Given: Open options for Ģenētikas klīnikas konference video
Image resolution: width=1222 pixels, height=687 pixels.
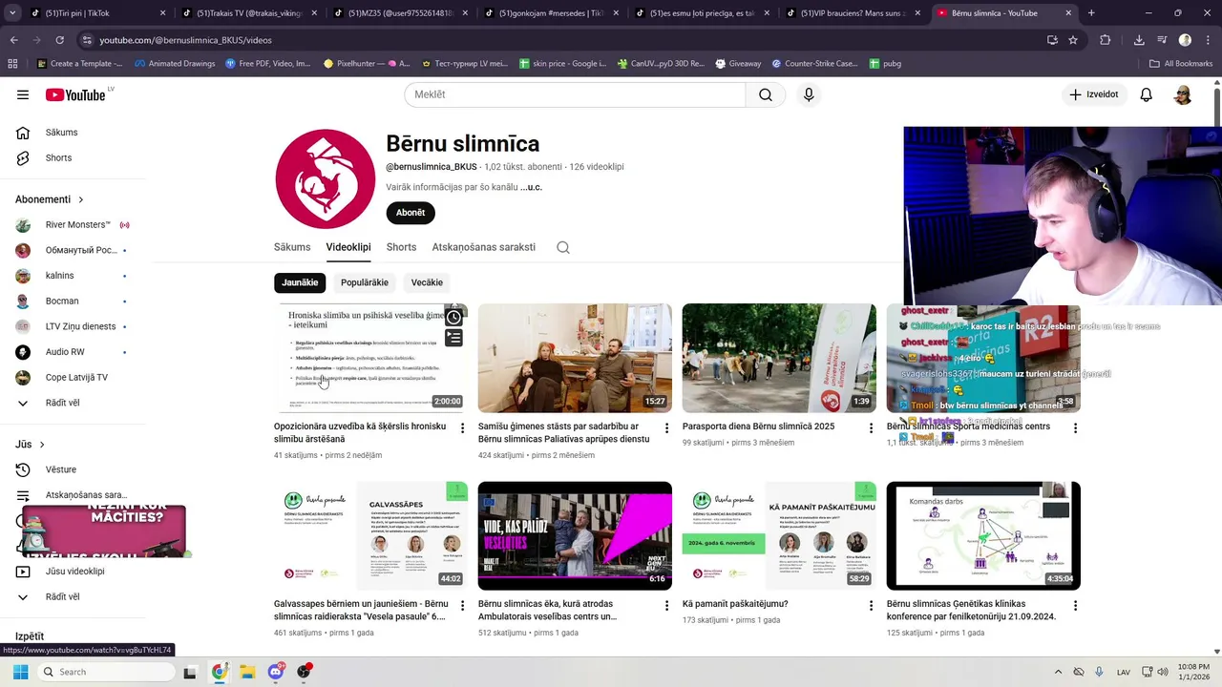Looking at the screenshot, I should click(1075, 605).
